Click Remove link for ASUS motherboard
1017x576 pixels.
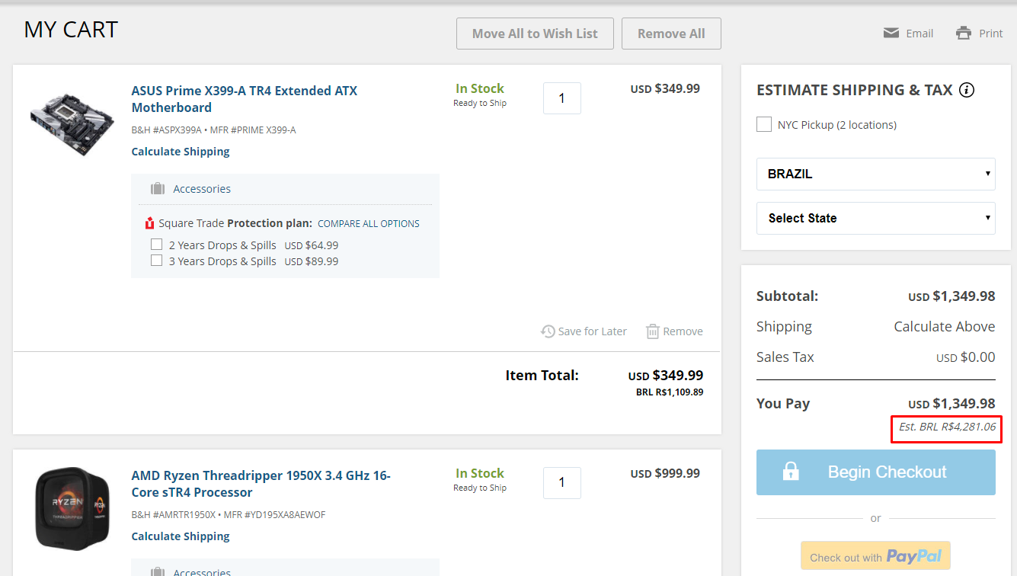tap(683, 331)
